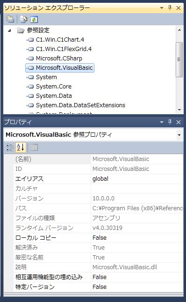Select the ランタイム バージョン property row
Screen dimensions: 186x302
pyautogui.click(x=99, y=228)
